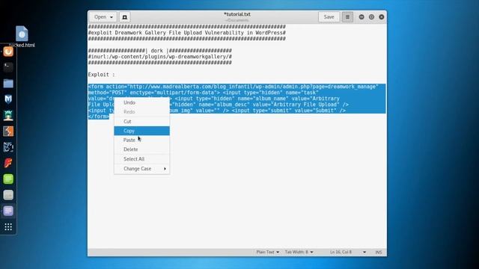Choose Select All from the context menu
Screen dimensions: 479x269
pyautogui.click(x=141, y=159)
